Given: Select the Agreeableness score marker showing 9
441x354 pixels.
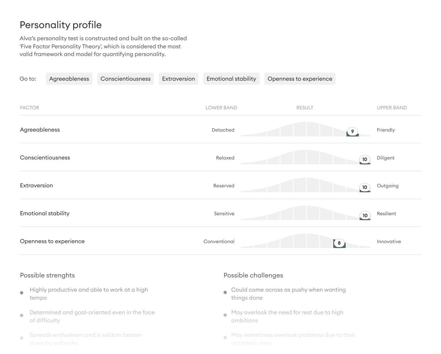Looking at the screenshot, I should coord(352,131).
